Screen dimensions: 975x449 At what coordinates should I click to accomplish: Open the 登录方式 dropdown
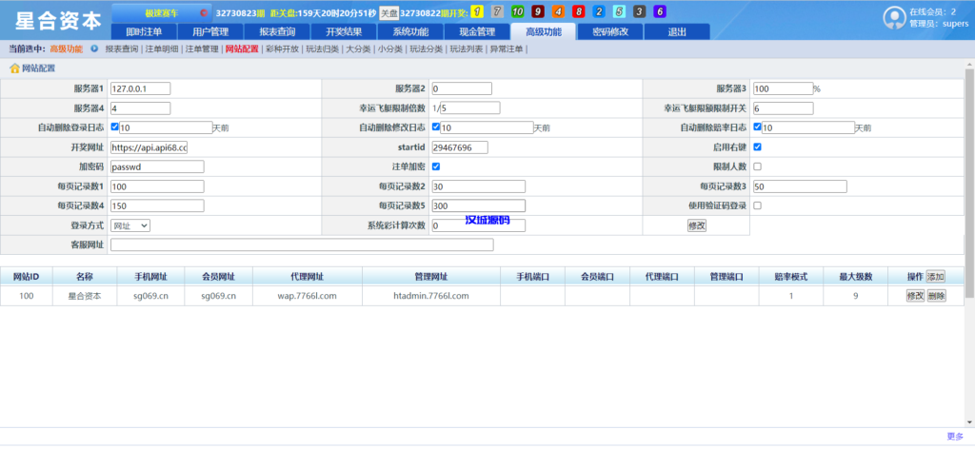(130, 225)
